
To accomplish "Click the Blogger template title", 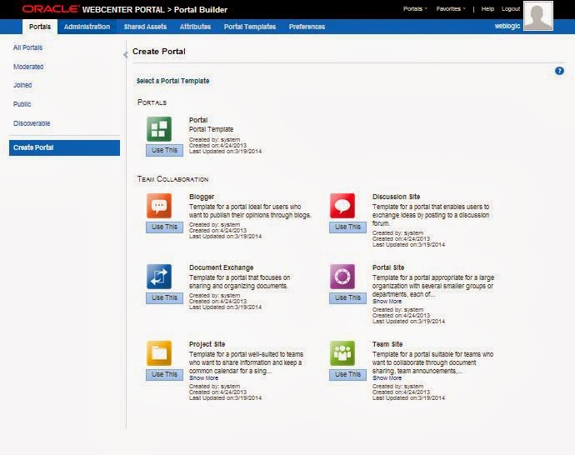I will coord(202,197).
